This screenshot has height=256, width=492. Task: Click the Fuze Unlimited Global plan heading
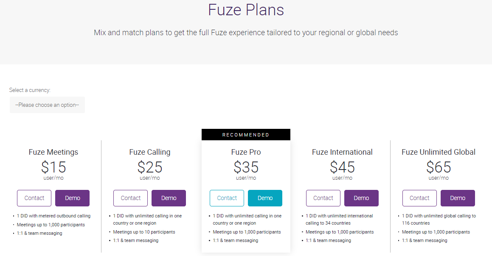click(439, 152)
